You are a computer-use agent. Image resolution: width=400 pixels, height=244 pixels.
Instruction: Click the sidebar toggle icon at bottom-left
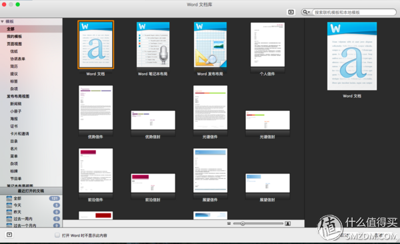tap(9, 235)
